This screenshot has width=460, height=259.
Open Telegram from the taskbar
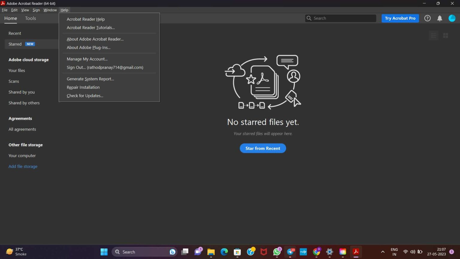pyautogui.click(x=290, y=252)
